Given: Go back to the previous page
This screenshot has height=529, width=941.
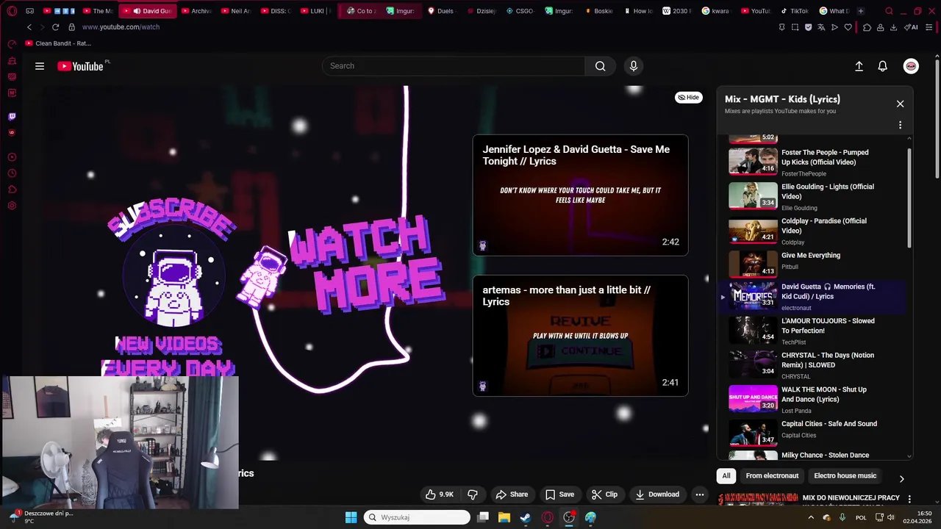Looking at the screenshot, I should pos(29,27).
